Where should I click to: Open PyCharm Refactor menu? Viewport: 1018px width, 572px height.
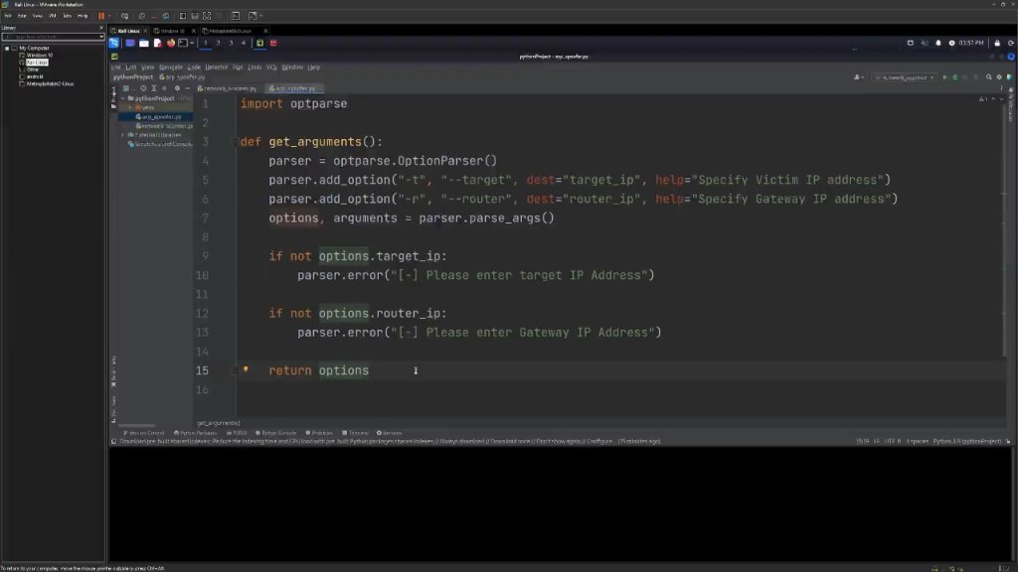(216, 67)
